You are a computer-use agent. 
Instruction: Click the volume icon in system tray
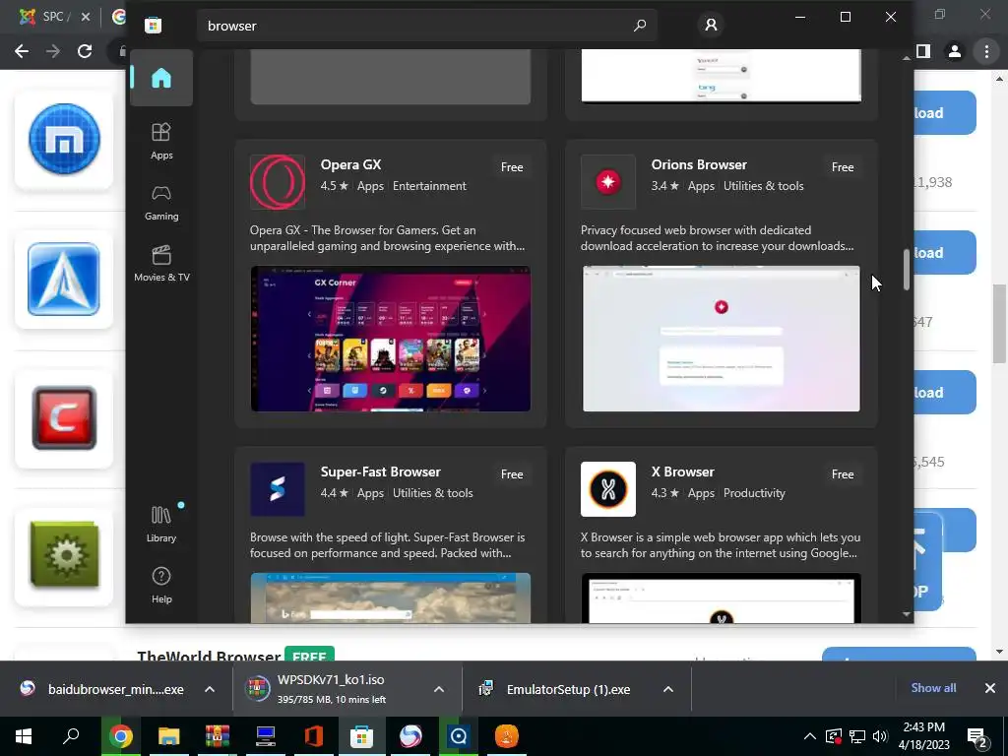(880, 736)
